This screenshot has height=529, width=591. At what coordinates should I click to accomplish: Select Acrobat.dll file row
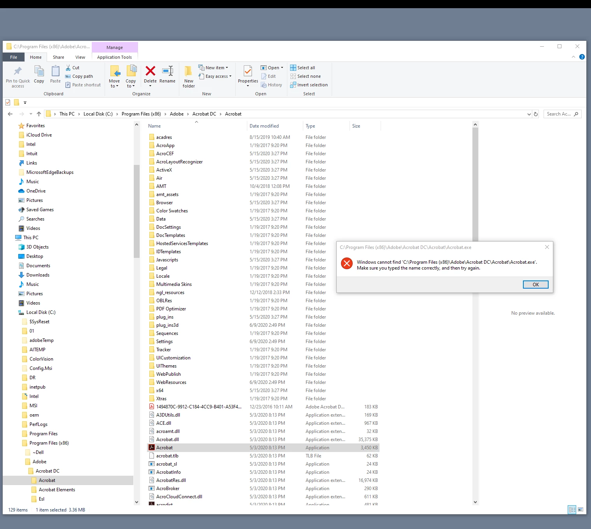click(x=263, y=440)
